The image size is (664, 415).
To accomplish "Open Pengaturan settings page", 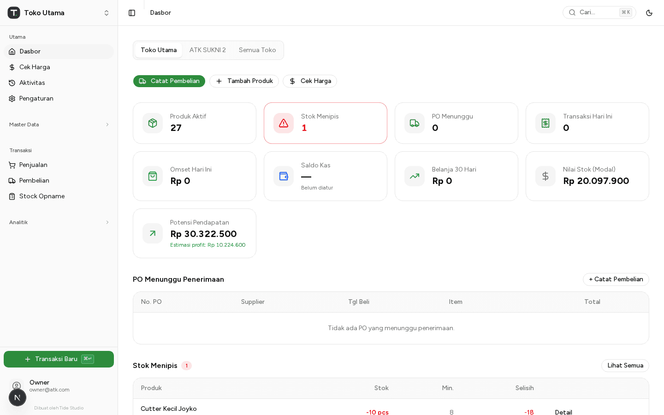I will tap(59, 99).
